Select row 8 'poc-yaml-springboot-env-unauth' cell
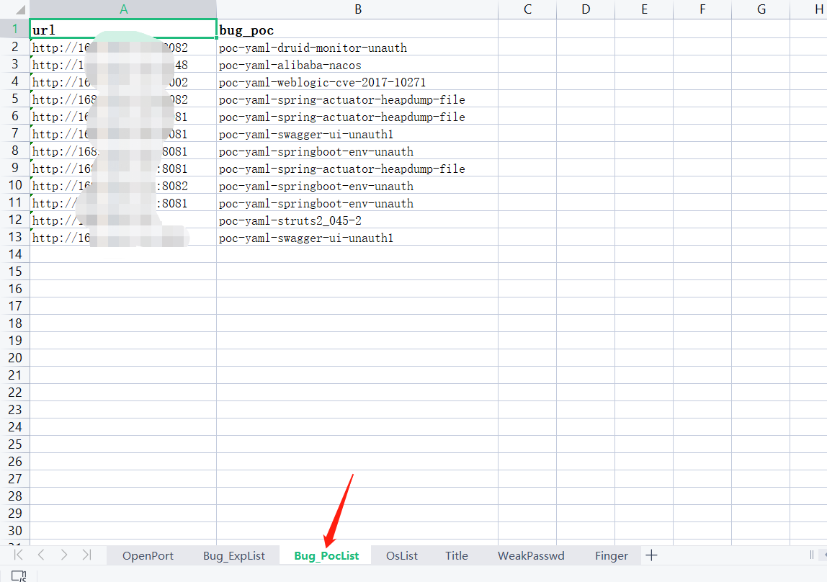 (357, 151)
